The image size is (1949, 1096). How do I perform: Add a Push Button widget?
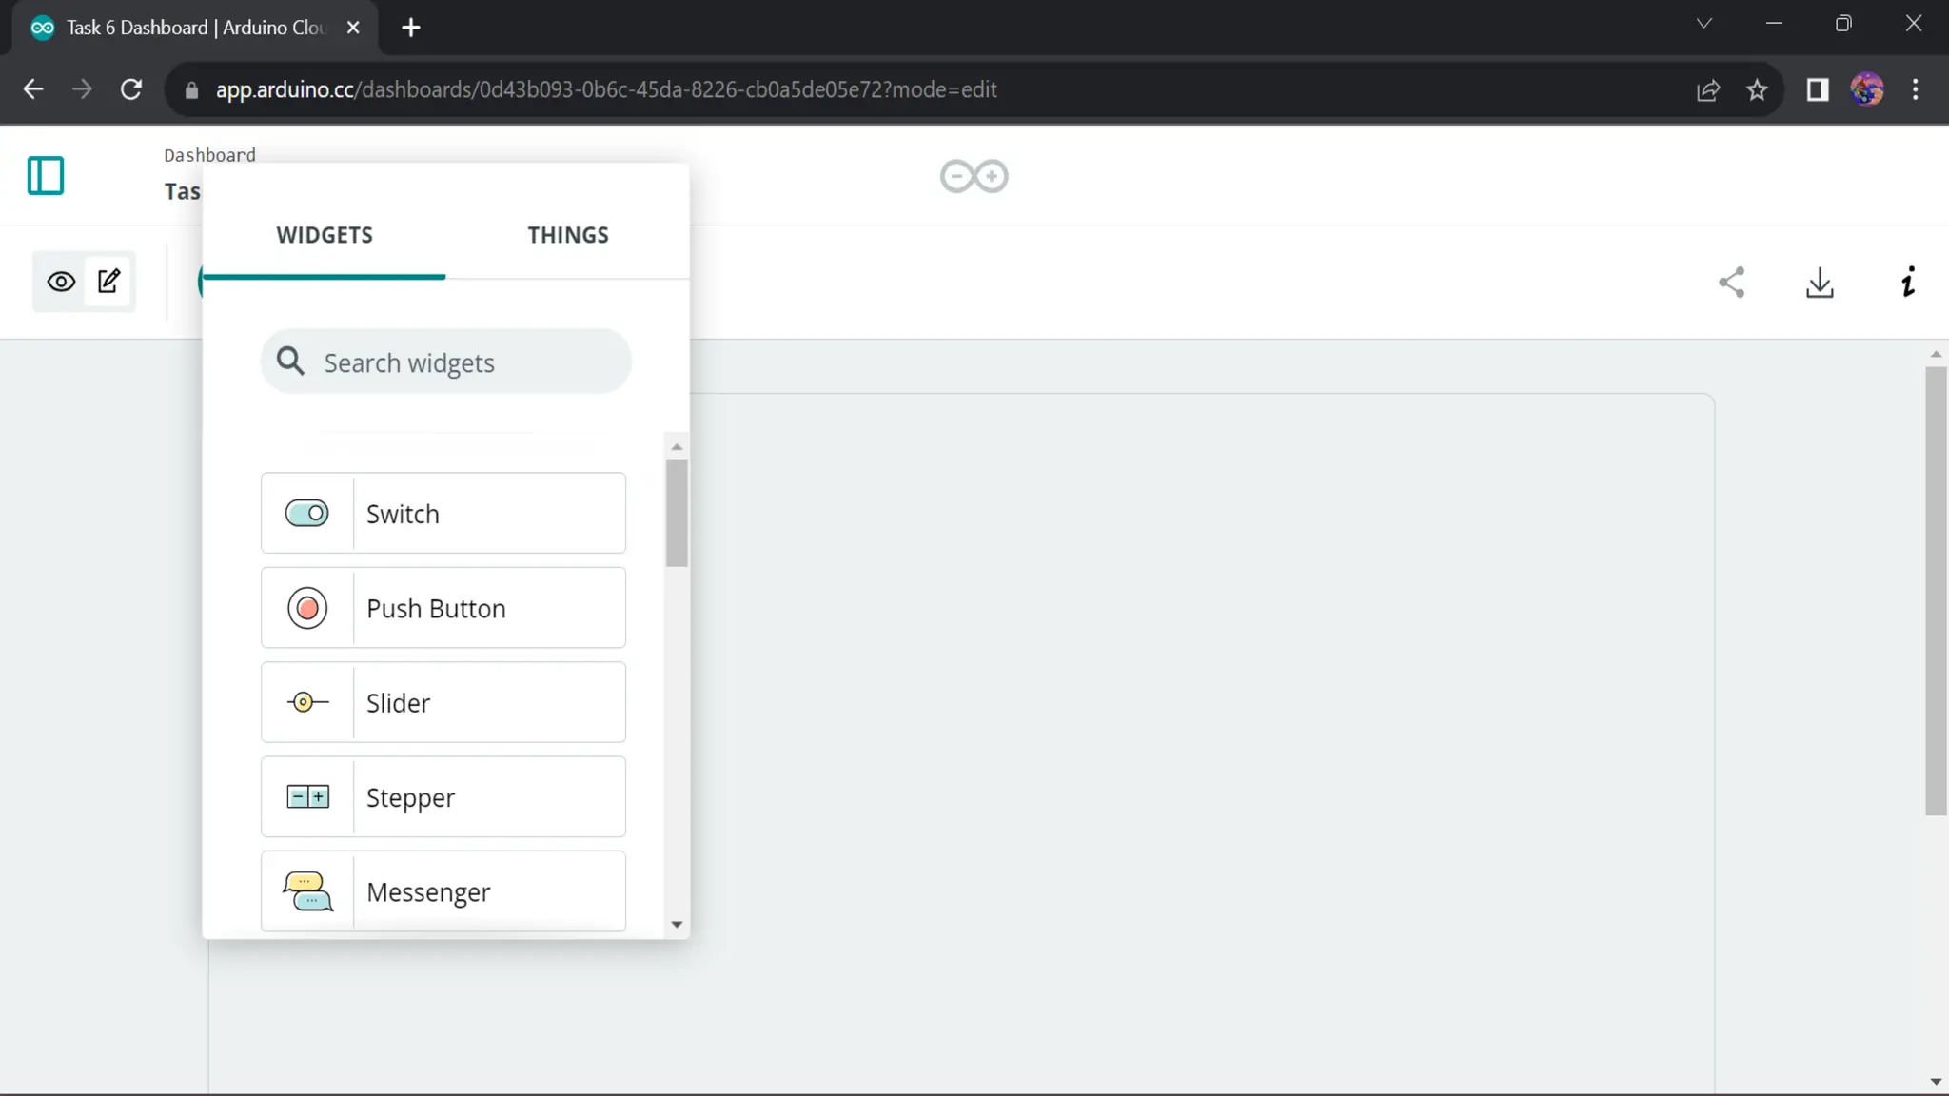click(443, 608)
